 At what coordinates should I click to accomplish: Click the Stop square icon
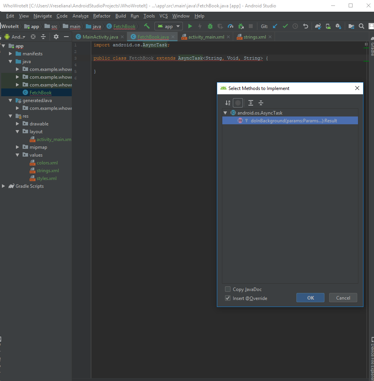pyautogui.click(x=251, y=26)
